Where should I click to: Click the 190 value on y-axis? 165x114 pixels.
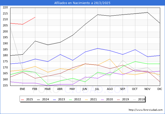(5, 43)
